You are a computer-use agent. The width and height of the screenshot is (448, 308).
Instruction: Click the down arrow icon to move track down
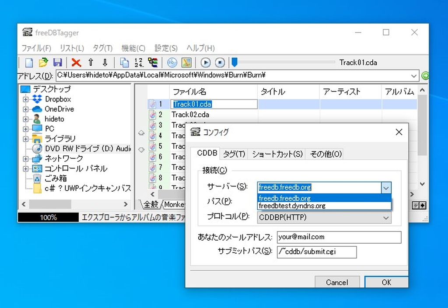click(x=105, y=63)
